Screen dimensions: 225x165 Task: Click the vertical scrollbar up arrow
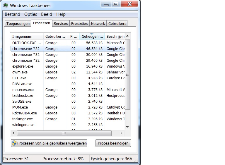(x=127, y=36)
